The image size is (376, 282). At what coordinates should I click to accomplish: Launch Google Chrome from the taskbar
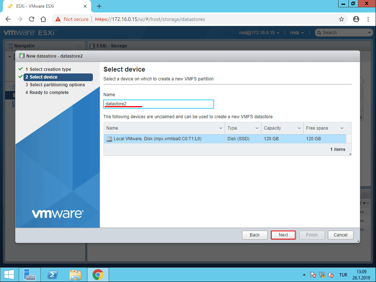click(x=98, y=274)
